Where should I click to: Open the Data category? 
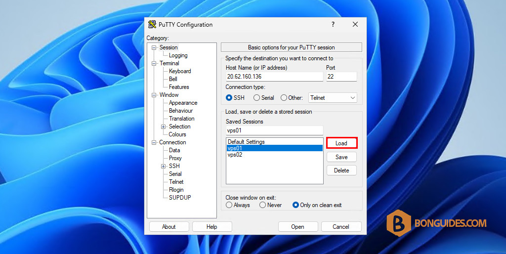pyautogui.click(x=174, y=150)
